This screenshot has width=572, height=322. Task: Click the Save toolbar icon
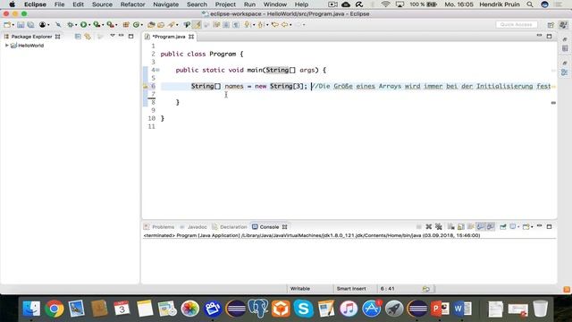click(x=21, y=25)
